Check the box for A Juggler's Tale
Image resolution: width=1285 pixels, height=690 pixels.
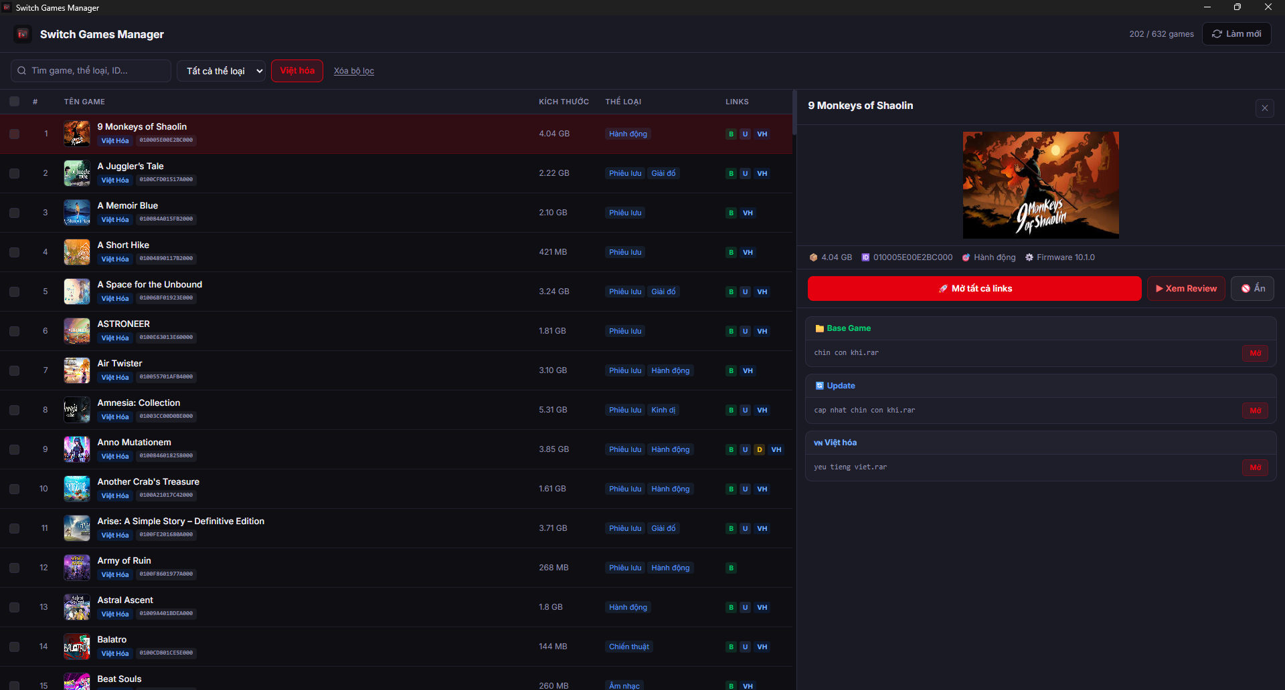[x=14, y=173]
